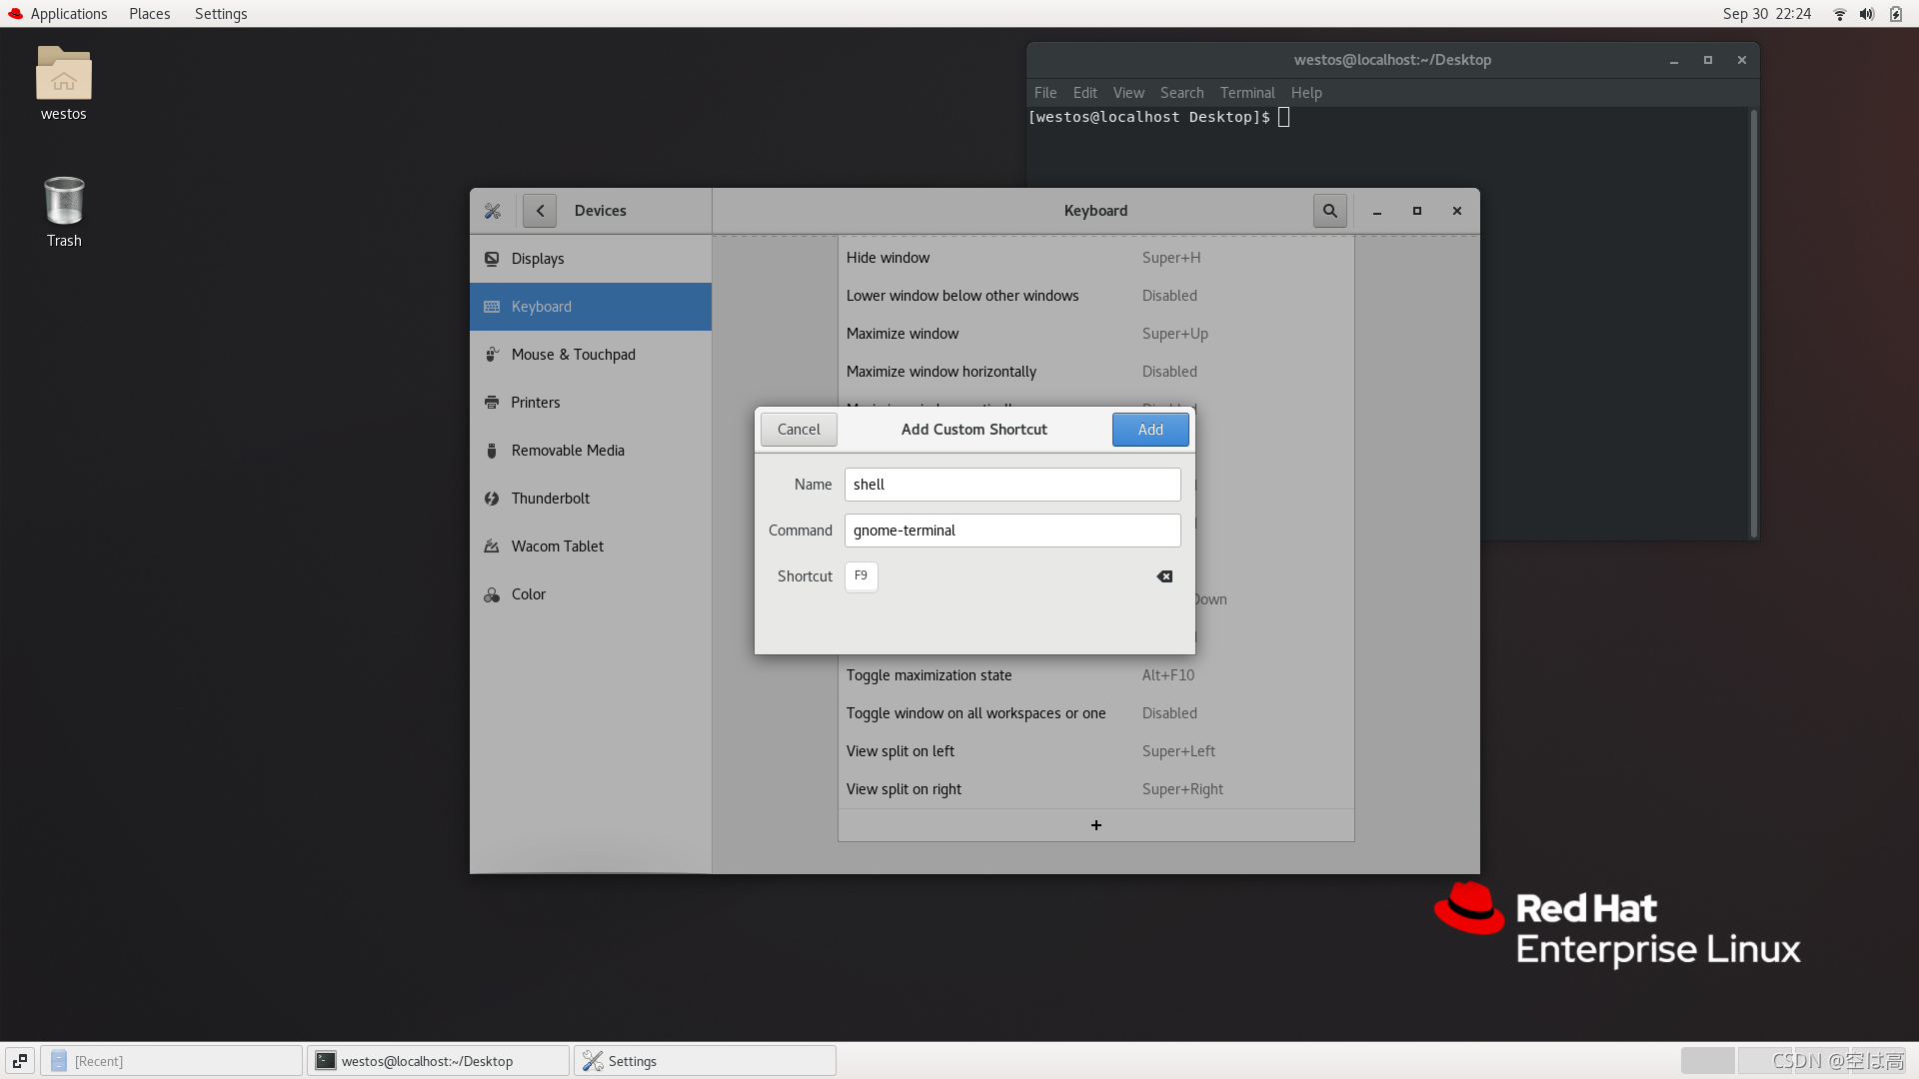1919x1079 pixels.
Task: Open File menu in terminal
Action: coord(1045,93)
